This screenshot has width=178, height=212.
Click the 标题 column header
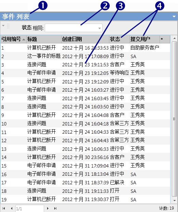pos(44,39)
